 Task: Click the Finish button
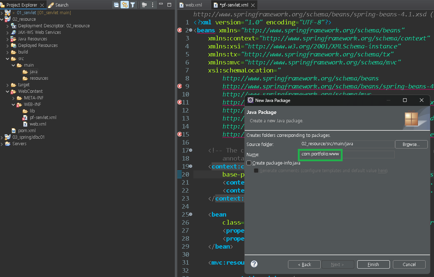tap(373, 264)
